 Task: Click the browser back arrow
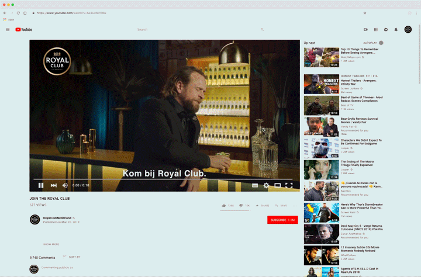click(5, 13)
